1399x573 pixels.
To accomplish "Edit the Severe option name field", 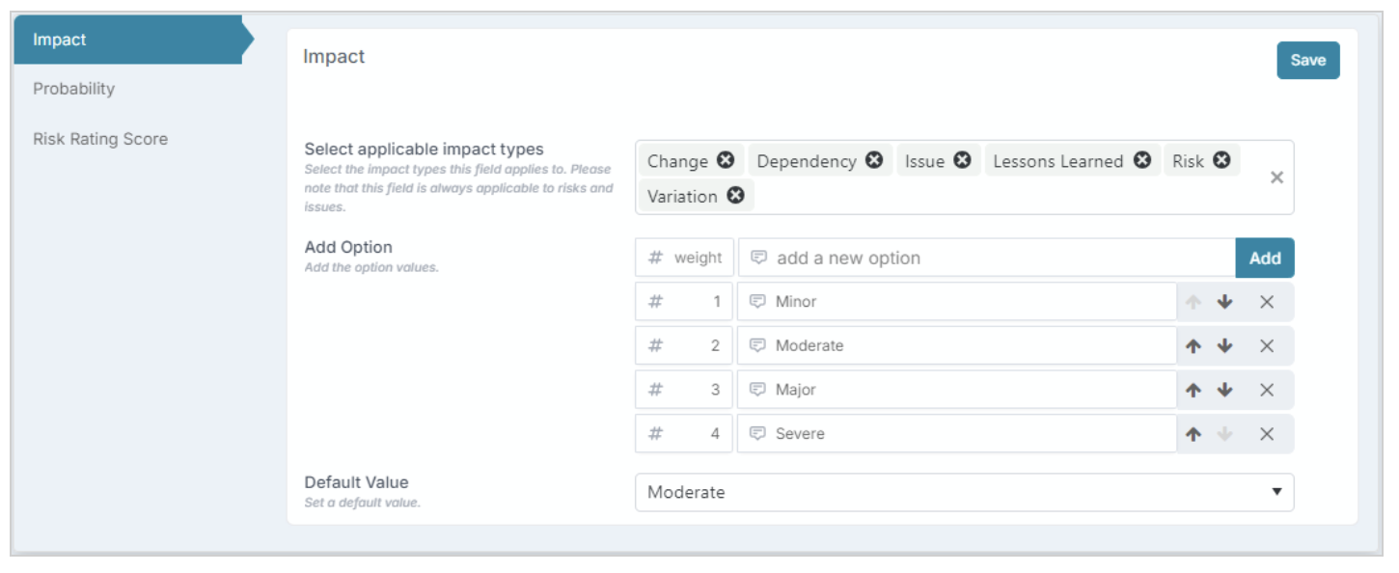I will (x=957, y=434).
